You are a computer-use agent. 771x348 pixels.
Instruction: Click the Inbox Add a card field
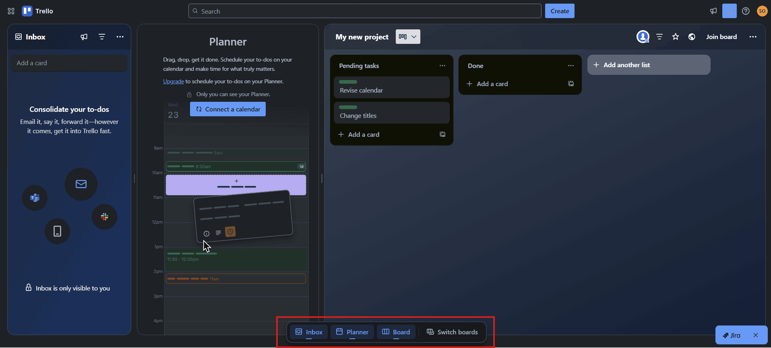(69, 63)
